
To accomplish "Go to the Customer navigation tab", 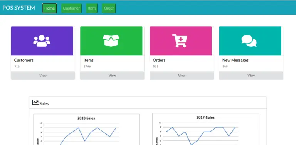I will [71, 8].
